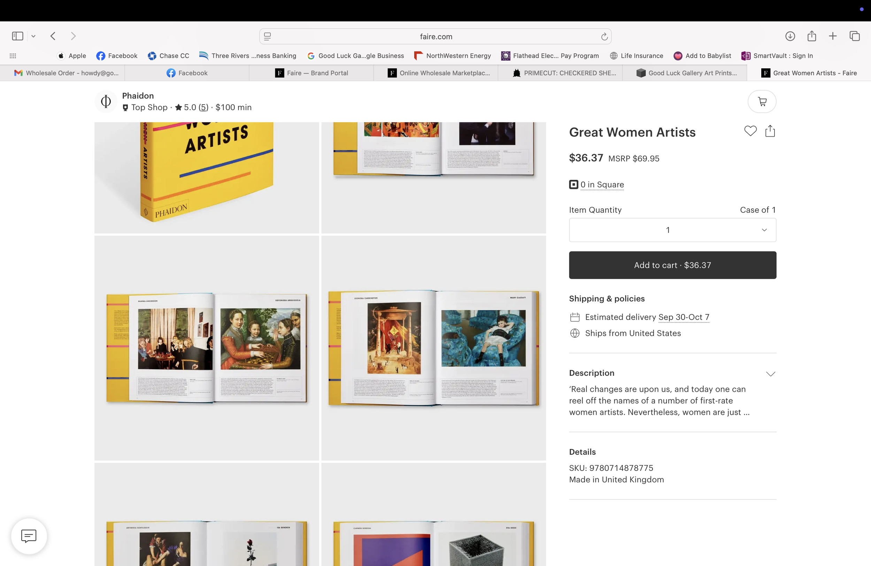Click MSRP $69.95 text
The image size is (871, 566).
point(633,159)
